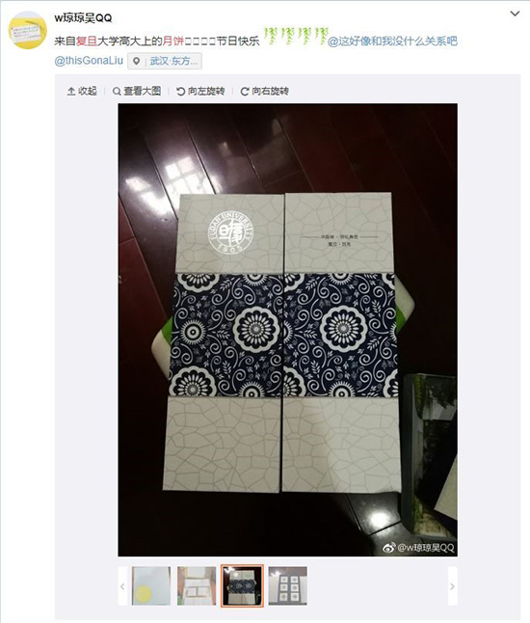530x623 pixels.
Task: Go to previous thumbnails with left arrow
Action: (x=122, y=586)
